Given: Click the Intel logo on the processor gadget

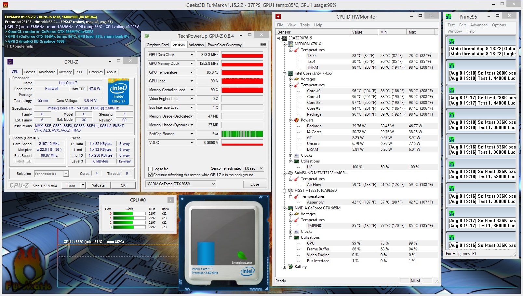Looking at the screenshot, I should (x=248, y=271).
